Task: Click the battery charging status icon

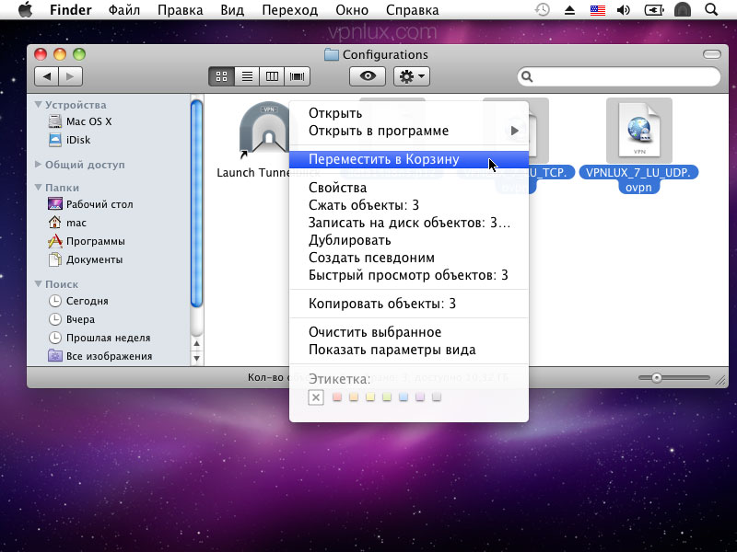Action: pyautogui.click(x=654, y=10)
